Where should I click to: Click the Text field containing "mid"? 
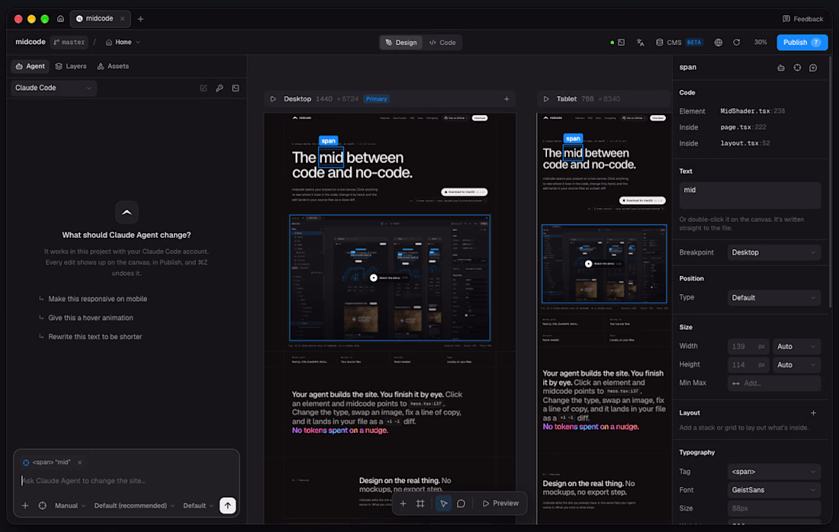[x=750, y=195]
